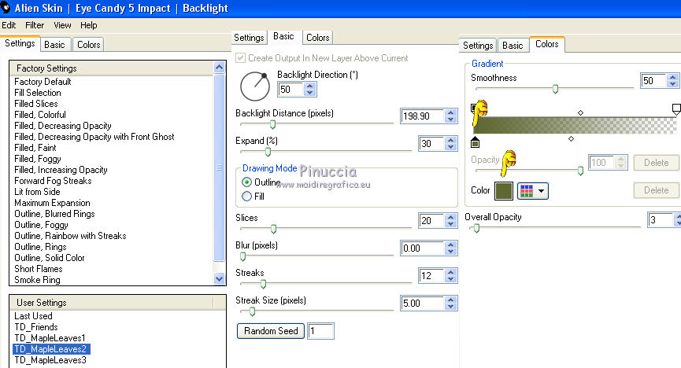
Task: Increase Slices value with the up arrow
Action: [x=451, y=217]
